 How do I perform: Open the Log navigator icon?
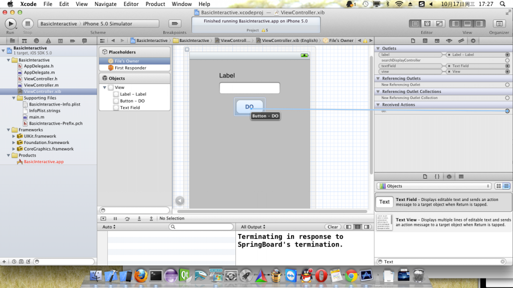tap(84, 41)
